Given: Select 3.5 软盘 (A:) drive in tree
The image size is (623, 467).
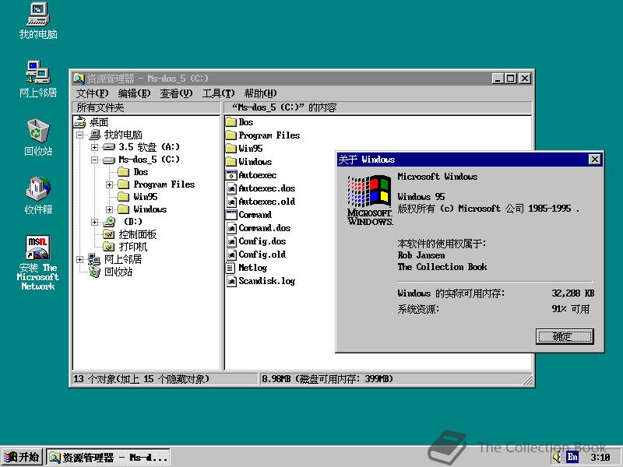Looking at the screenshot, I should click(142, 147).
